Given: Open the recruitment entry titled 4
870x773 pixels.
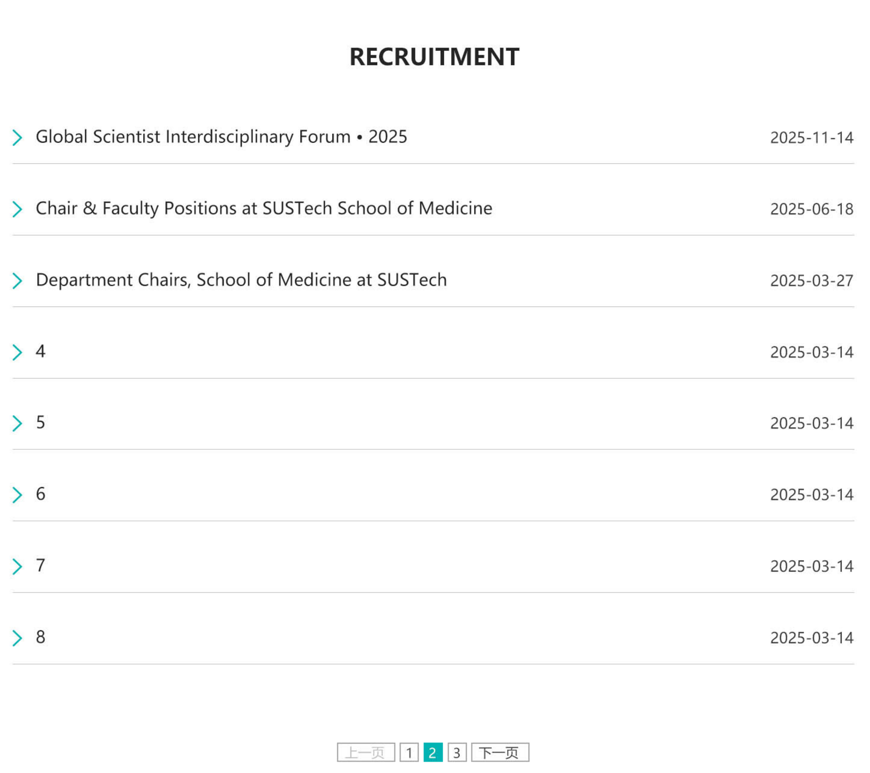Looking at the screenshot, I should (41, 351).
